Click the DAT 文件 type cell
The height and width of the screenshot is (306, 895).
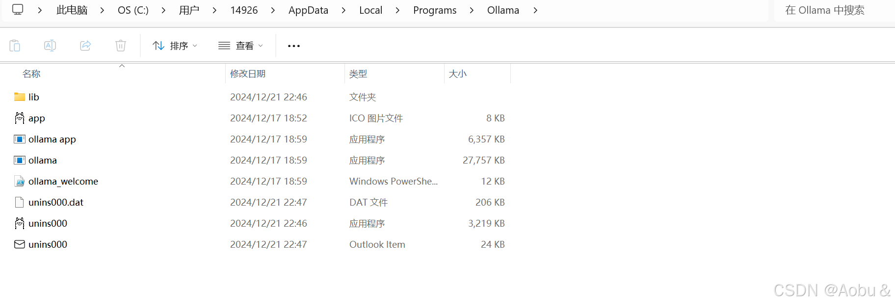tap(369, 202)
